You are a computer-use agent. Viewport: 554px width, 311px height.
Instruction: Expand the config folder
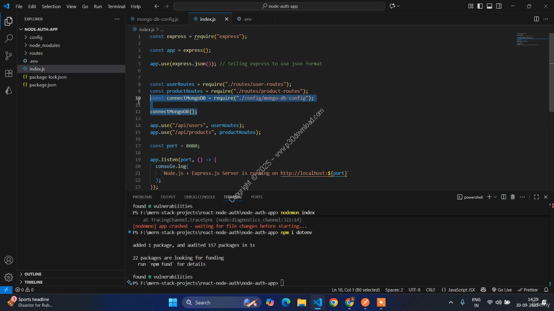pyautogui.click(x=36, y=37)
